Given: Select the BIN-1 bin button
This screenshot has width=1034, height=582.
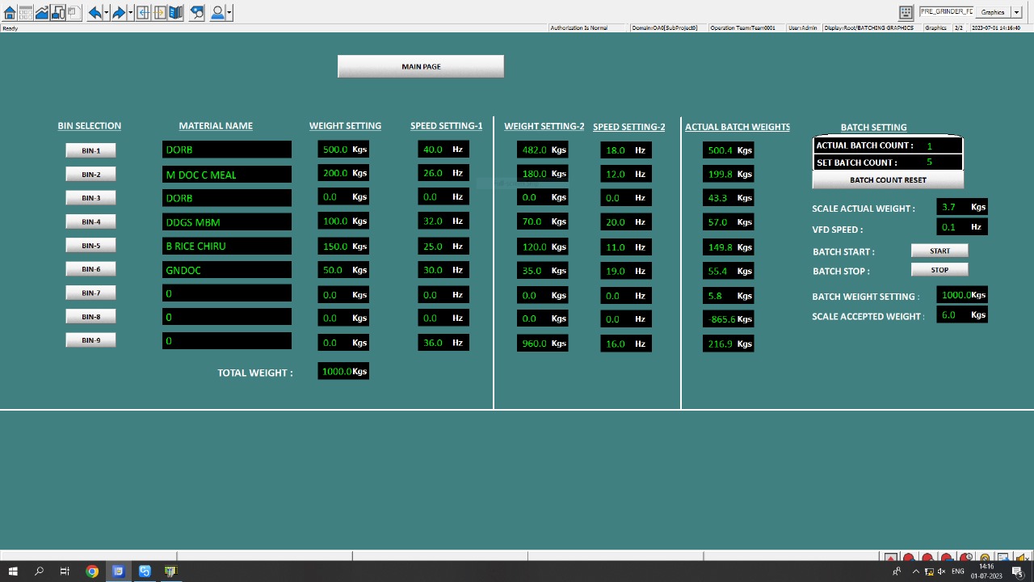Looking at the screenshot, I should click(90, 150).
